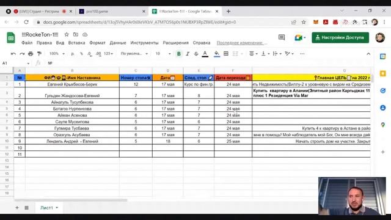Open the name box dropdown arrow
391x220 pixels.
pyautogui.click(x=28, y=64)
